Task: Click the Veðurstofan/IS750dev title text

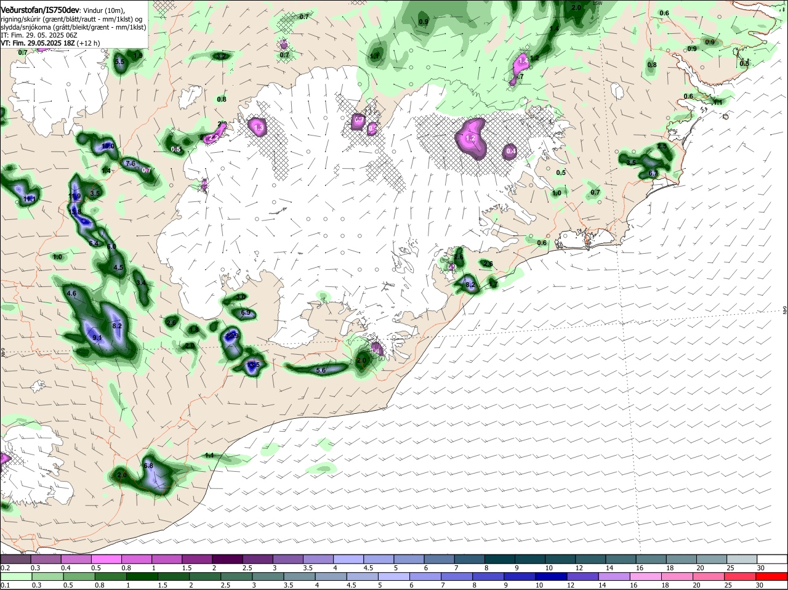Action: (x=40, y=10)
